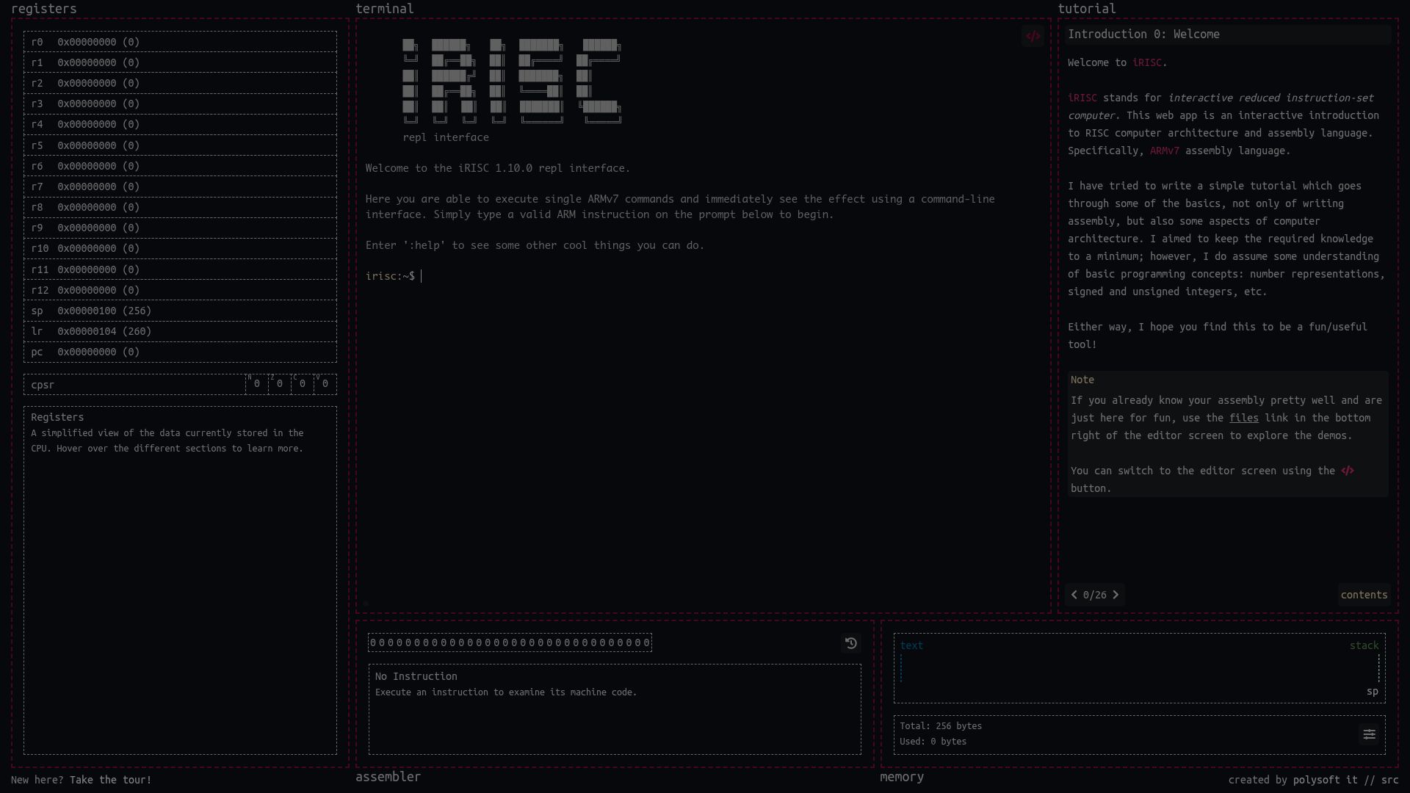Click the editor code icon inside Note

pos(1347,471)
